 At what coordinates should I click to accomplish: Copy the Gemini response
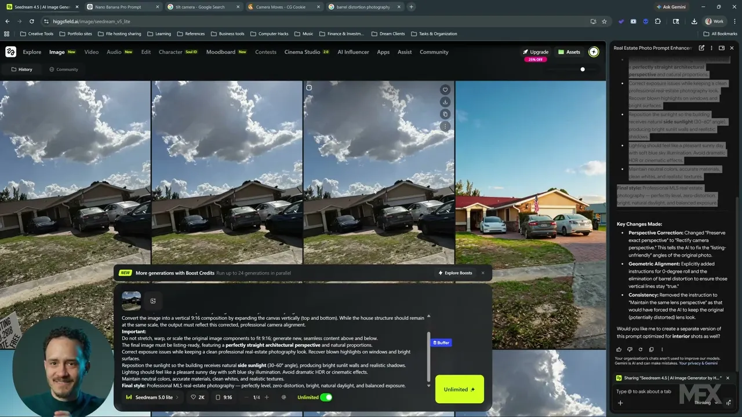click(x=651, y=349)
